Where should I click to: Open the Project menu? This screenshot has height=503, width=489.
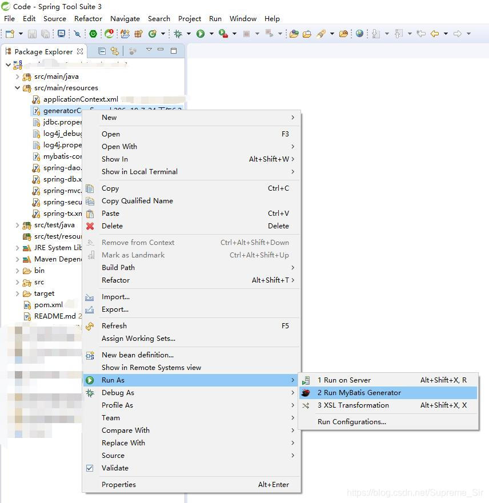(190, 19)
